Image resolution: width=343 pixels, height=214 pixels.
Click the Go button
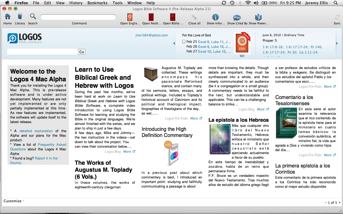[82, 52]
